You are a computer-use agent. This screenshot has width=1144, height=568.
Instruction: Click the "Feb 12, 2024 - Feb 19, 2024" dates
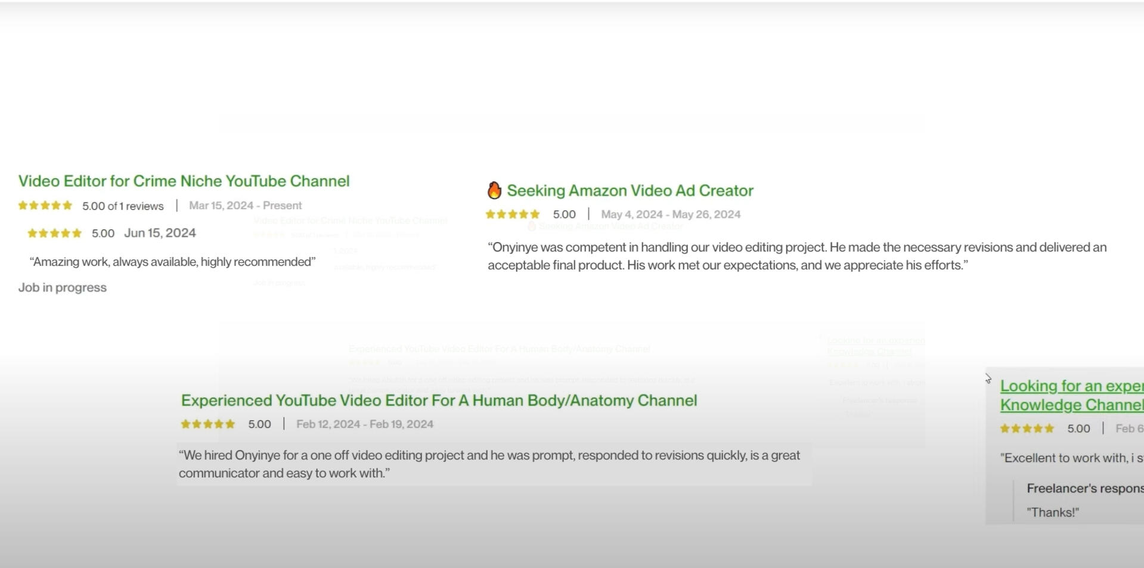point(365,424)
